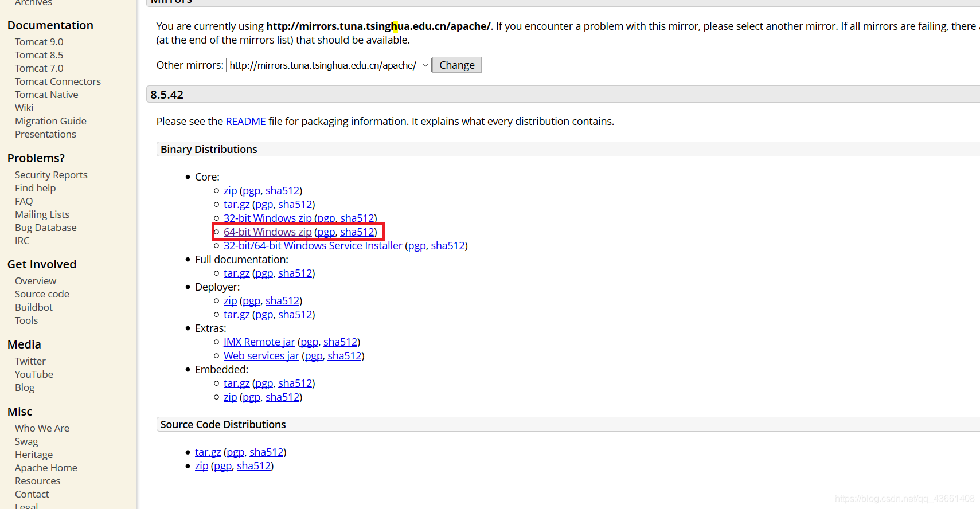Download the 64-bit Windows zip

pyautogui.click(x=267, y=232)
